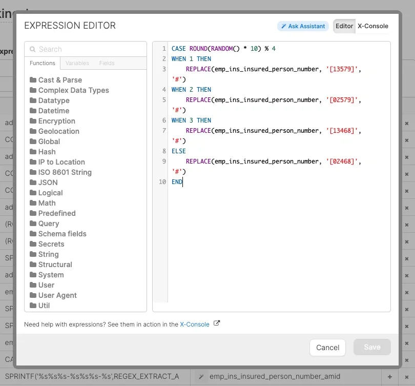415x386 pixels.
Task: Open the Cast & Parse function folder
Action: point(56,80)
